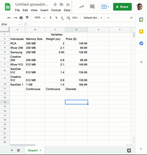Apply currency format with $ icon
Viewport: 147px width, 155px height.
click(x=51, y=18)
